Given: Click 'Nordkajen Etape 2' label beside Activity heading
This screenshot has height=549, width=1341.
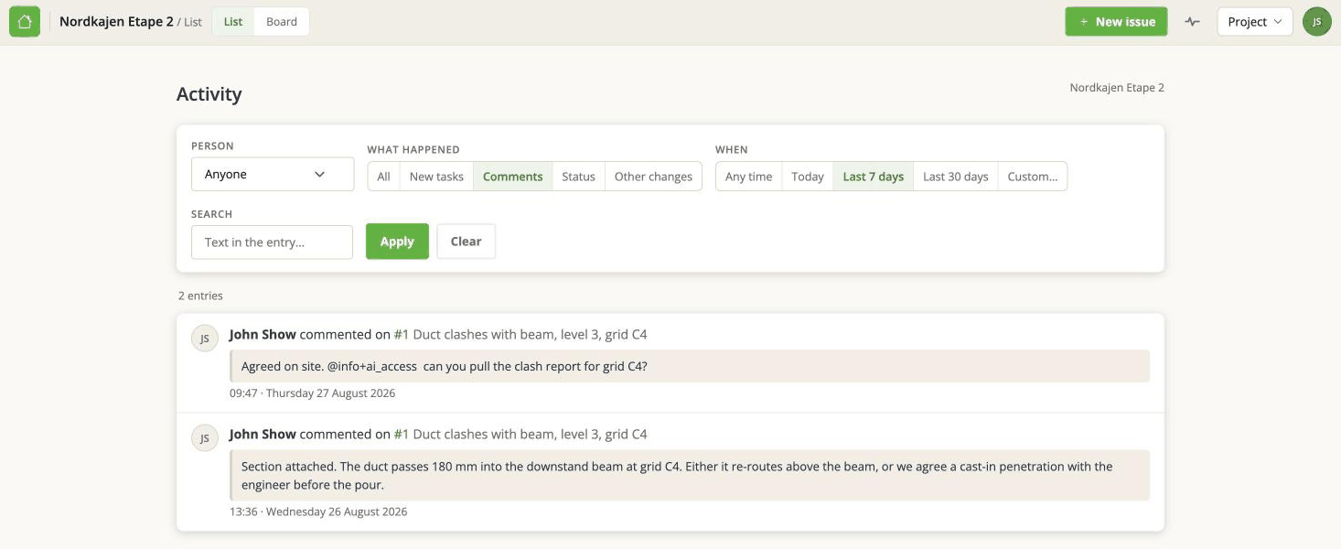Looking at the screenshot, I should pos(1117,88).
